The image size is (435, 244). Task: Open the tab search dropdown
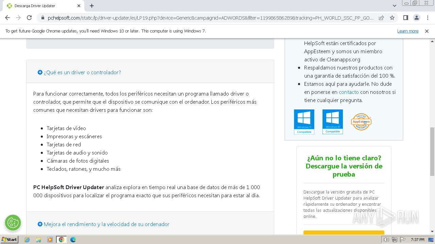394,6
